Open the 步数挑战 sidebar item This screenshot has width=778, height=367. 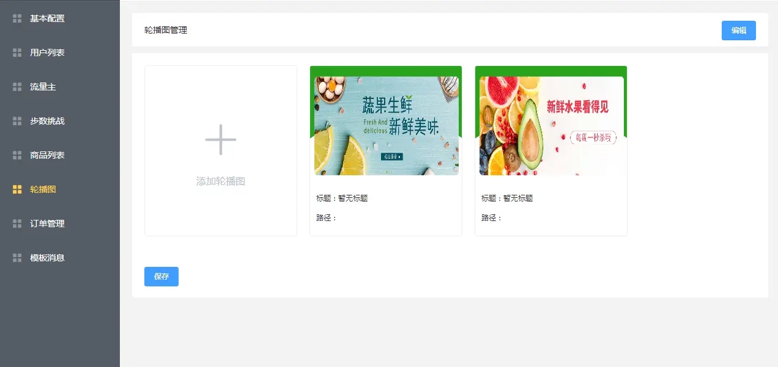point(60,121)
